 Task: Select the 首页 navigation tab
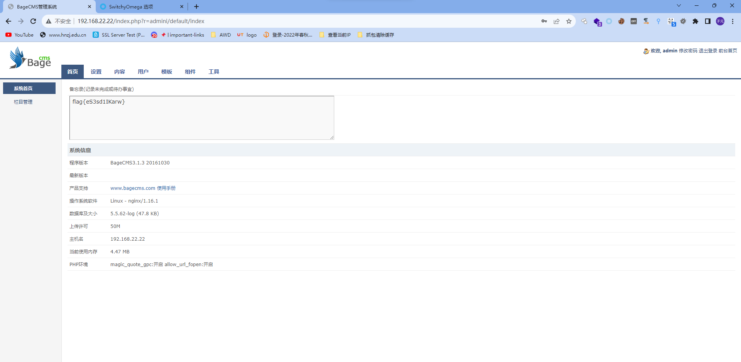[x=73, y=72]
